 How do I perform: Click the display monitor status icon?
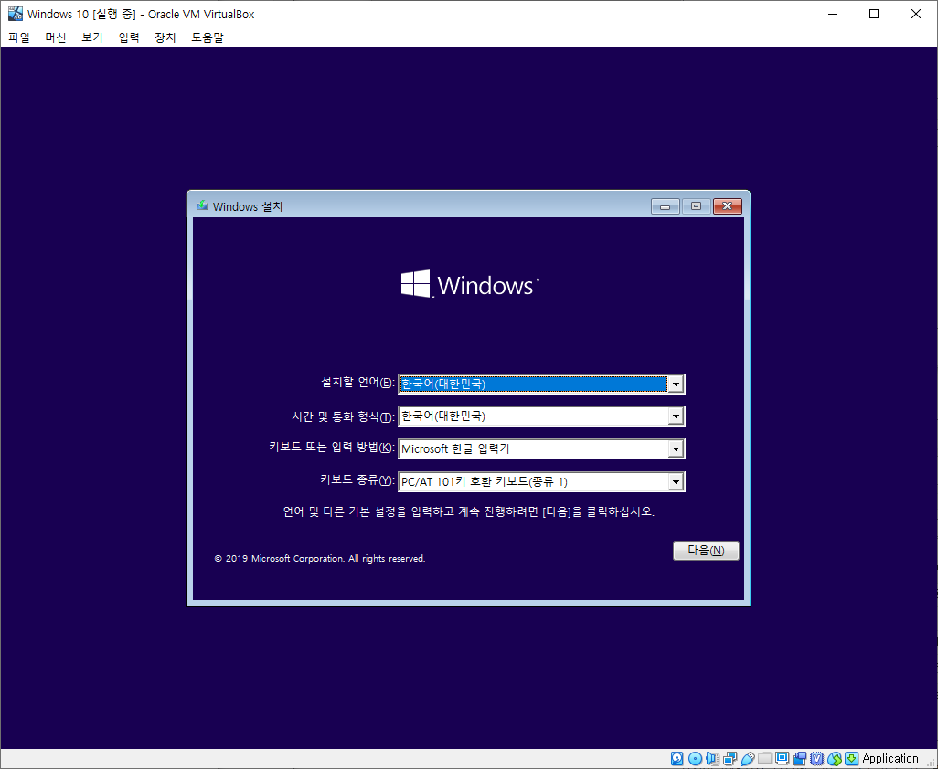click(x=782, y=759)
